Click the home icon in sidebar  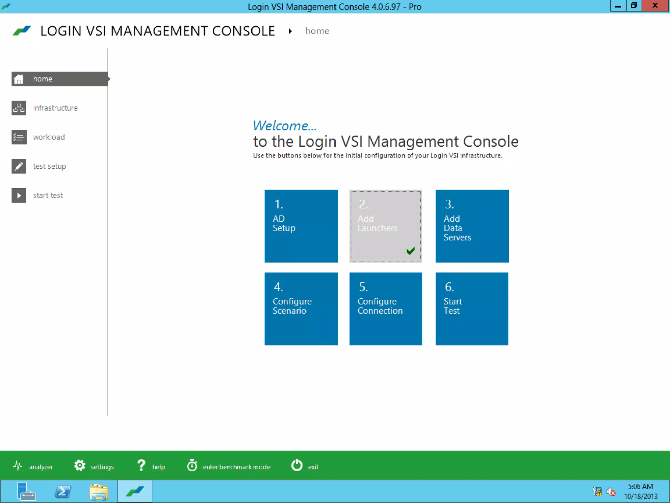(x=19, y=79)
